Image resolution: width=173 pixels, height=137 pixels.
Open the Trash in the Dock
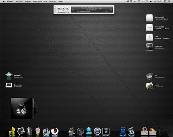click(x=161, y=131)
